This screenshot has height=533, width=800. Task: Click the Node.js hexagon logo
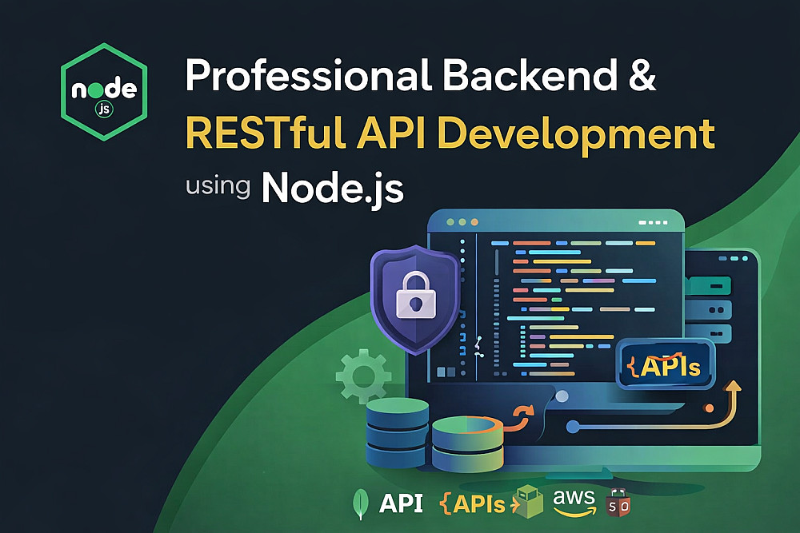[104, 92]
